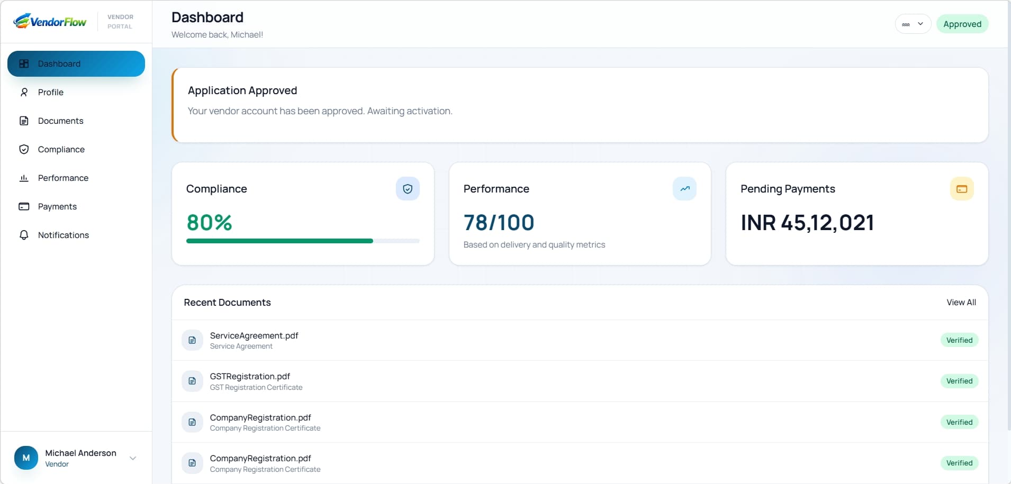Open the language selector dropdown

point(913,24)
